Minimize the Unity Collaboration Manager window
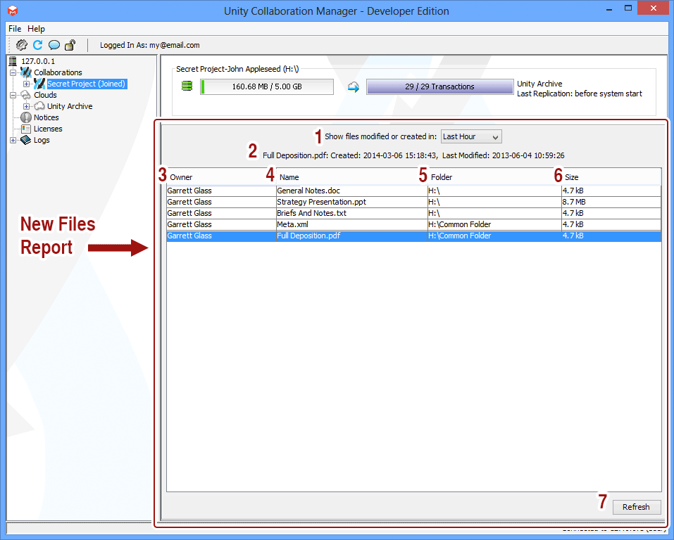The height and width of the screenshot is (540, 674). 609,9
